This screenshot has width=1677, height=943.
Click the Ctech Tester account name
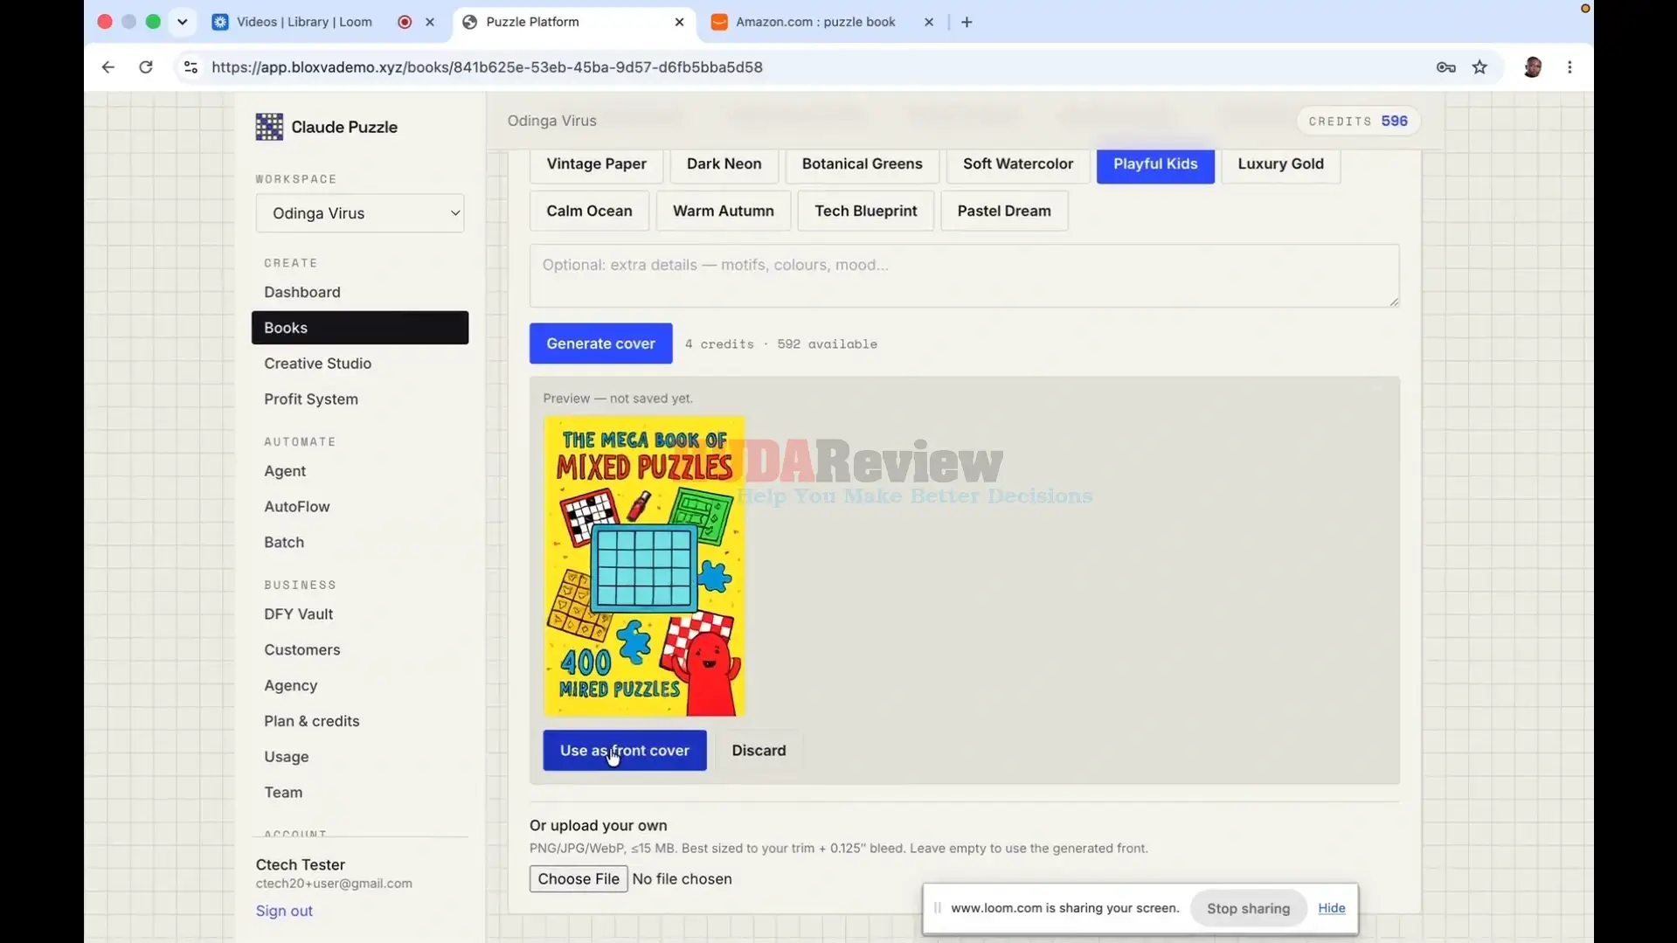301,864
